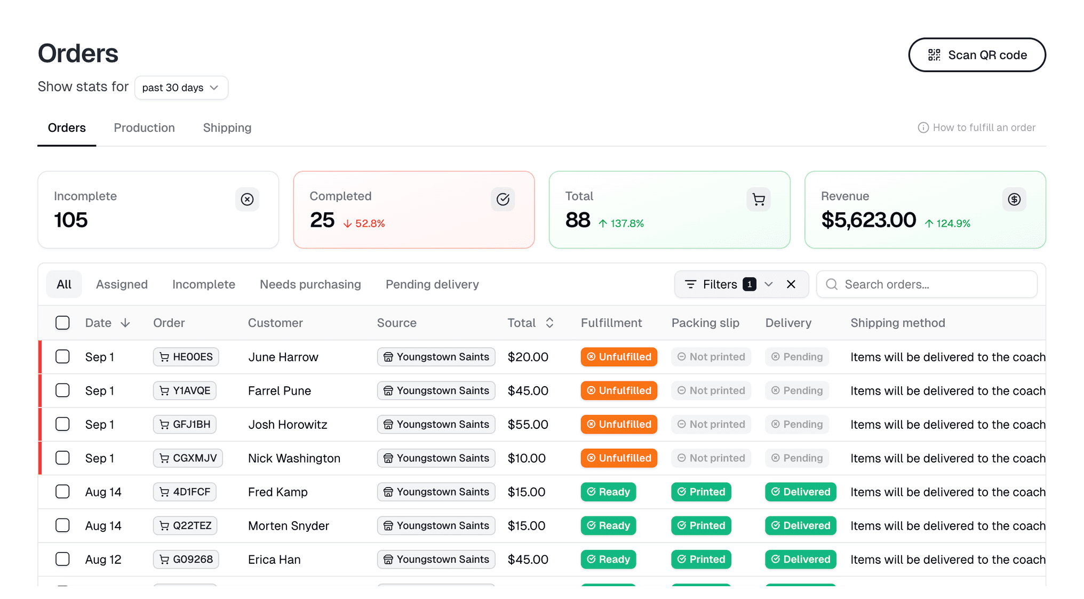Viewport: 1084px width, 599px height.
Task: Select the All orders tab
Action: (64, 284)
